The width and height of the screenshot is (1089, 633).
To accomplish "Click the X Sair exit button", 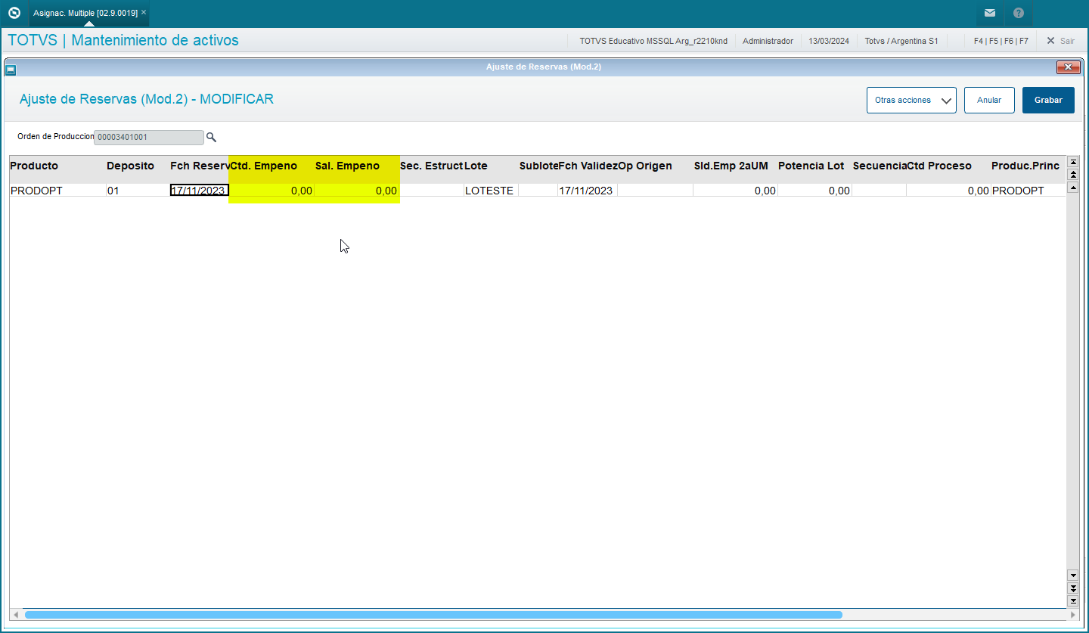I will [1060, 41].
